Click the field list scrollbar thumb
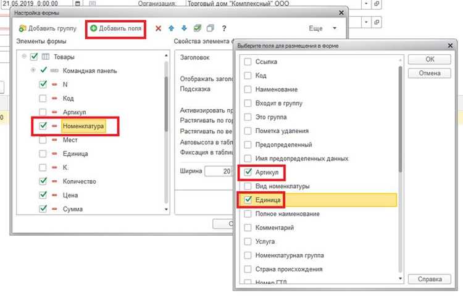 (401, 119)
